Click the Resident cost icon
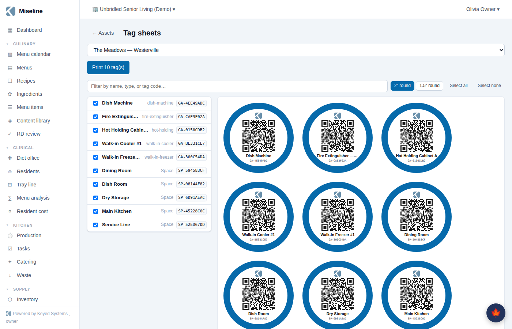 coord(10,212)
